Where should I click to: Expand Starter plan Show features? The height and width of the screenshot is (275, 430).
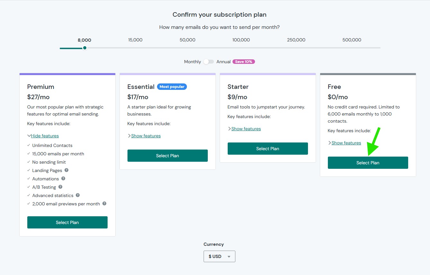click(x=246, y=129)
